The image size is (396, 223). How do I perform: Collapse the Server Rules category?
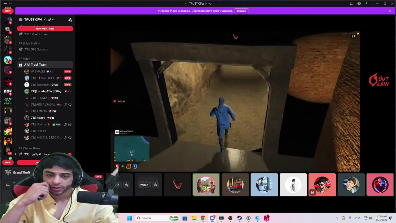31,148
